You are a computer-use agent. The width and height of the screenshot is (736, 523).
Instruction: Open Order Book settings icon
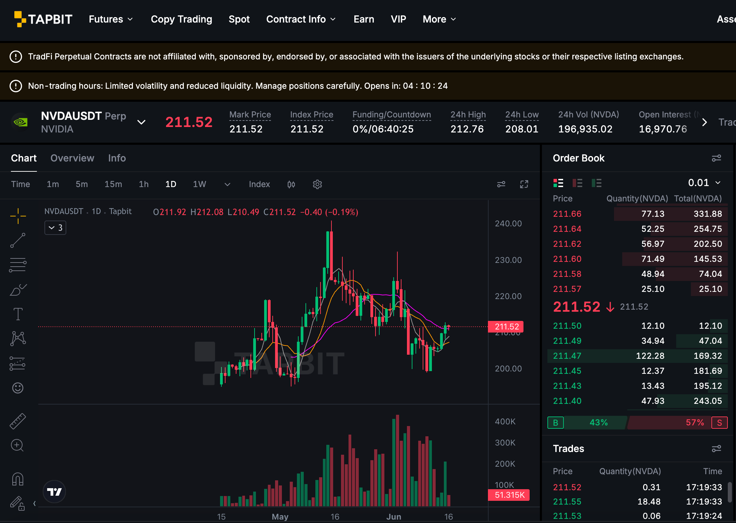(x=717, y=158)
